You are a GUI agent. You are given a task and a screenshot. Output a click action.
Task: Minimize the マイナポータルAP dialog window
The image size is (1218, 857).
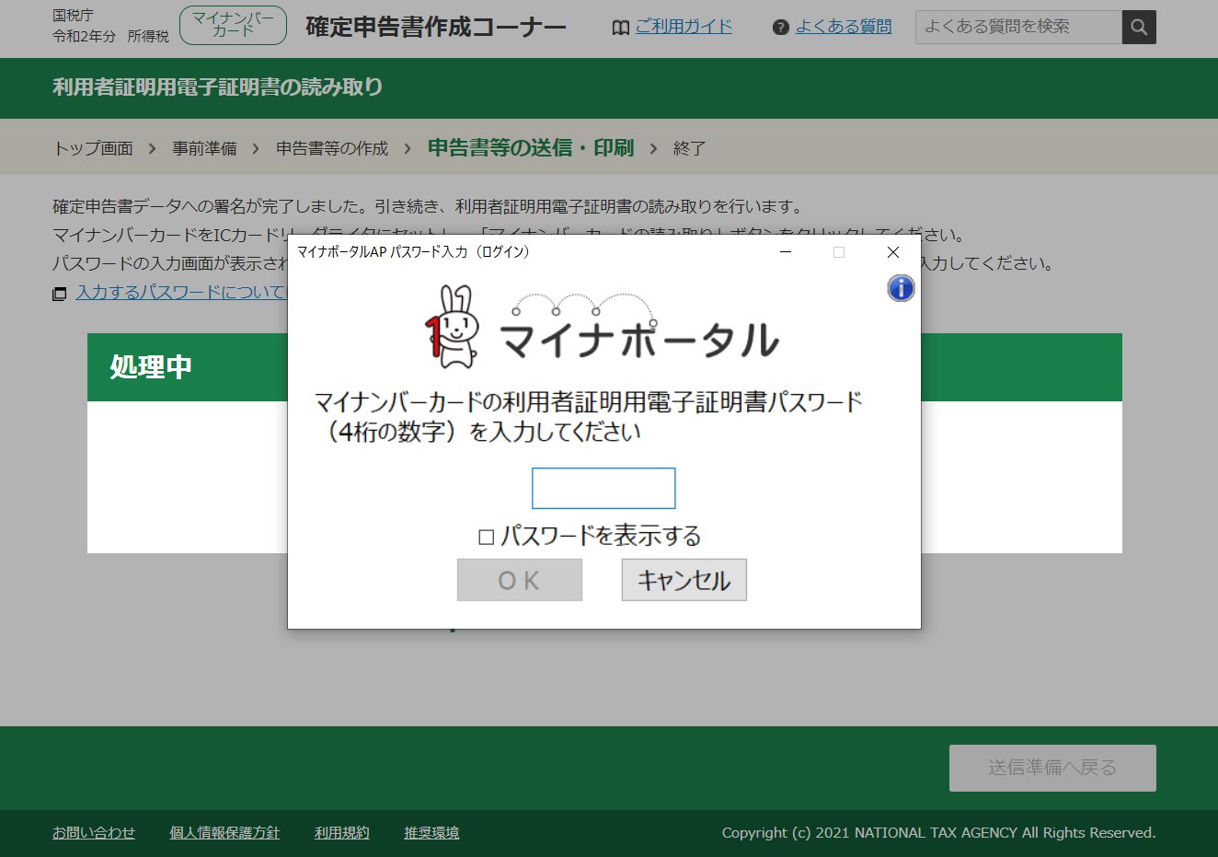[x=786, y=252]
